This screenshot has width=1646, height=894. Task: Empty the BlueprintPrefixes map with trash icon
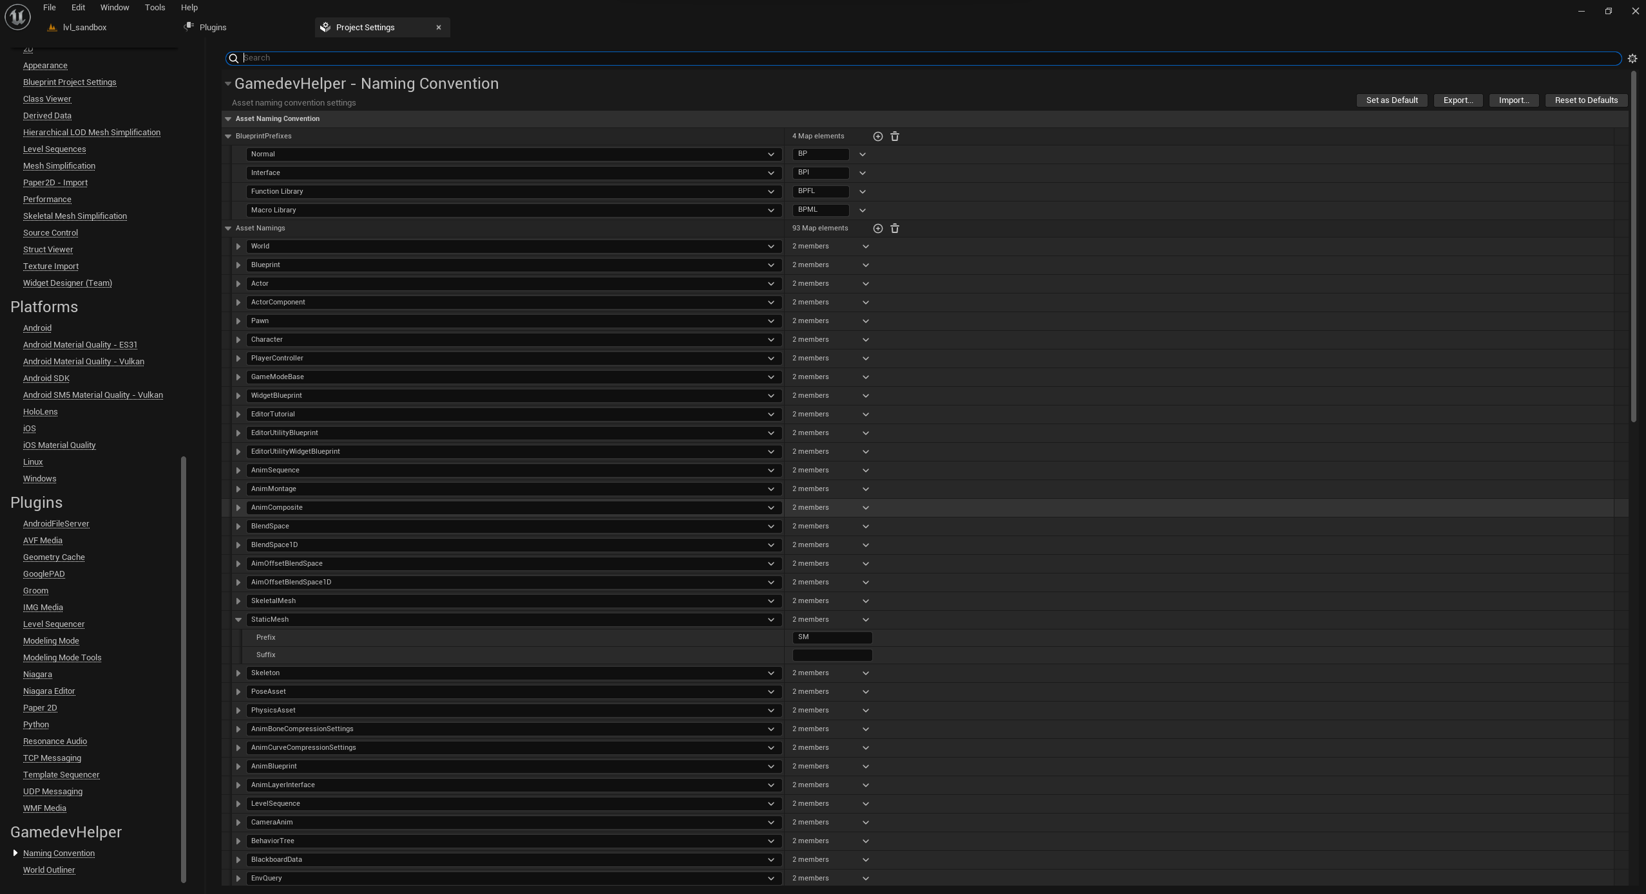click(895, 136)
